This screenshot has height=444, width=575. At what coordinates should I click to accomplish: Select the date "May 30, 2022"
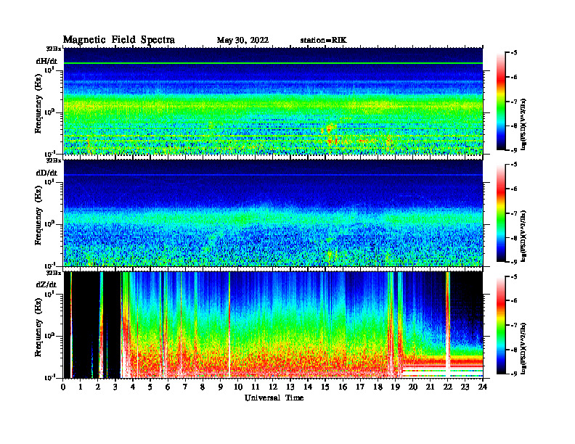point(242,41)
